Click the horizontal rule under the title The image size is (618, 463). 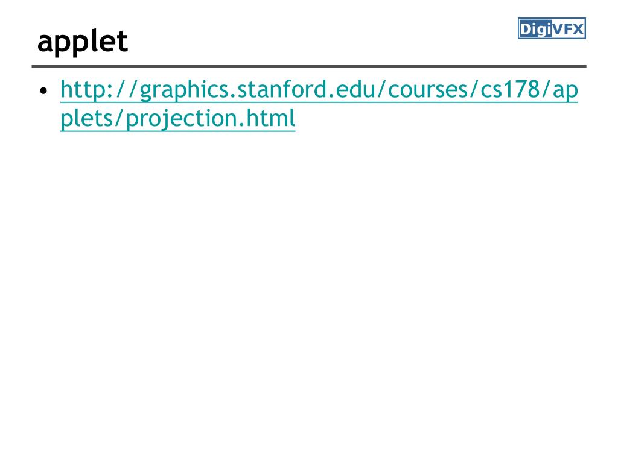309,66
